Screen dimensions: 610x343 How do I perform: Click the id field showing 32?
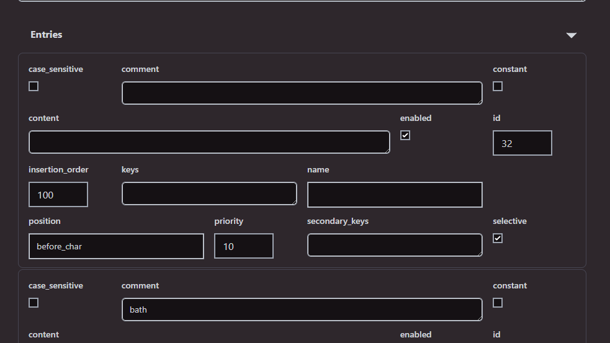click(x=522, y=143)
